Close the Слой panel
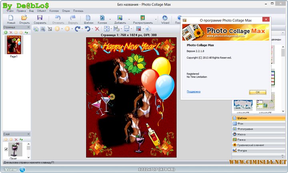This screenshot has width=288, height=173. tap(28, 134)
